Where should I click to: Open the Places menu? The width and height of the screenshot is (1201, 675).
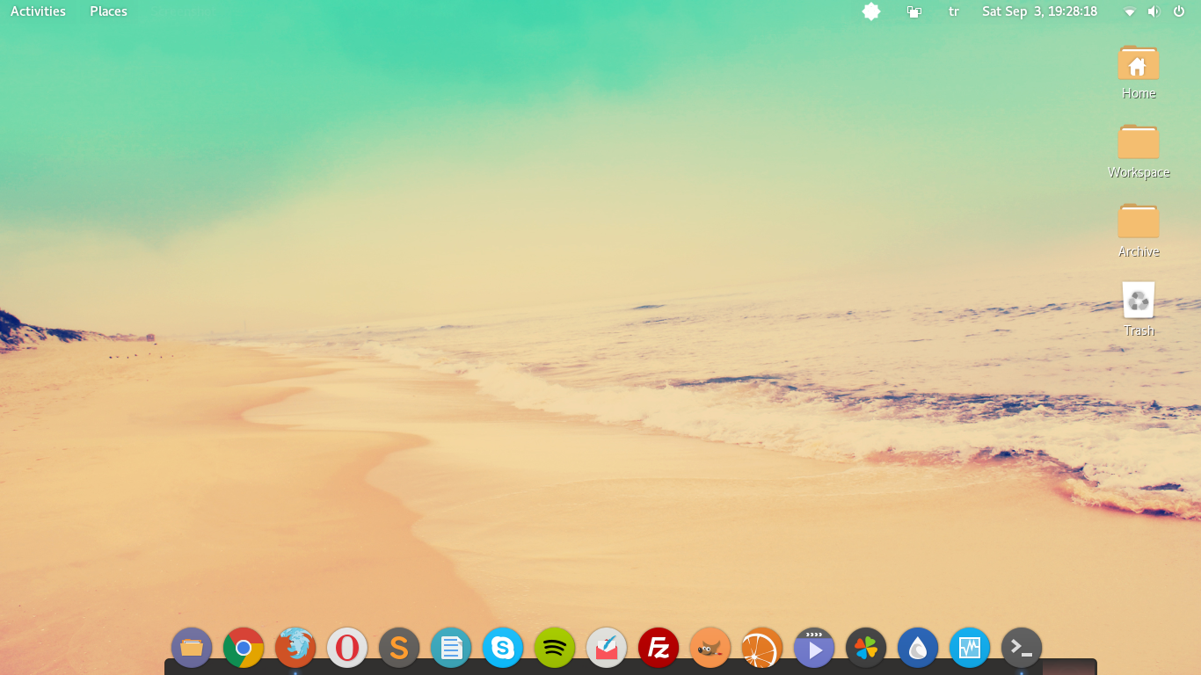pos(108,11)
